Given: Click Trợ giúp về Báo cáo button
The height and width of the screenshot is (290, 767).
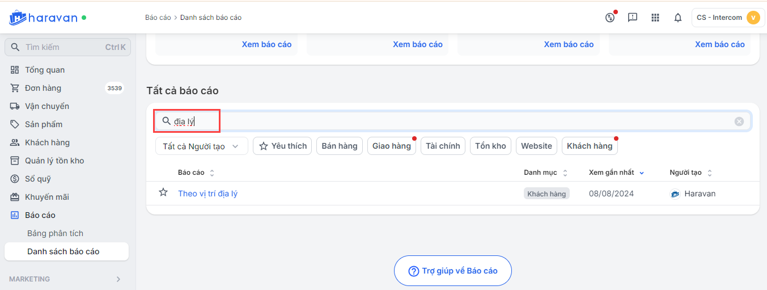Looking at the screenshot, I should click(452, 271).
